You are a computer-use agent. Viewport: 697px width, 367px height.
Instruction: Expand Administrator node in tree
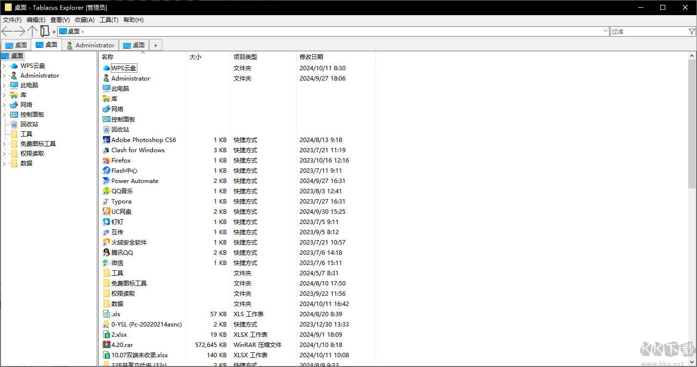pyautogui.click(x=4, y=76)
